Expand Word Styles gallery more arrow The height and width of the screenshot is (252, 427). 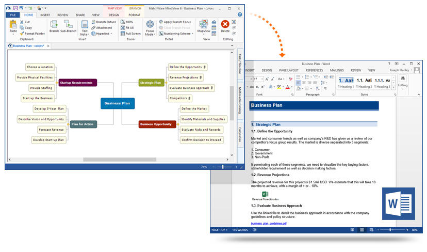click(393, 88)
